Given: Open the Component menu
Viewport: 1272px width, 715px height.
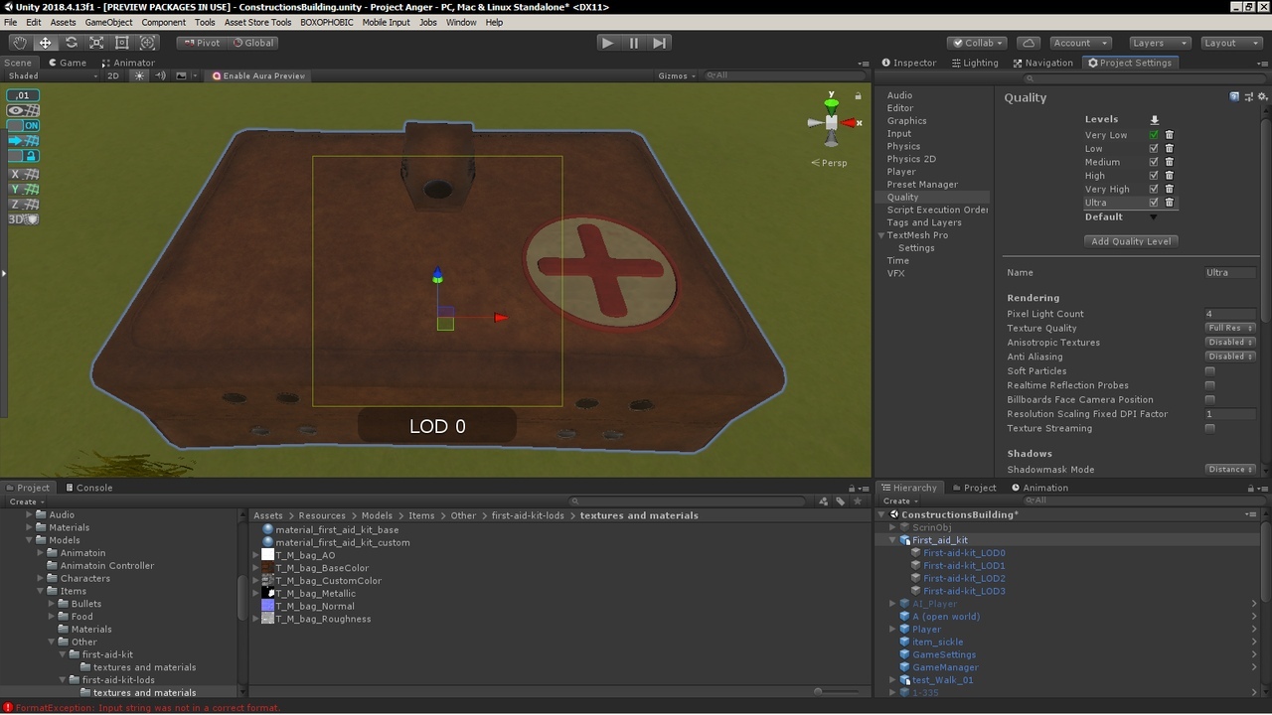Looking at the screenshot, I should 164,22.
